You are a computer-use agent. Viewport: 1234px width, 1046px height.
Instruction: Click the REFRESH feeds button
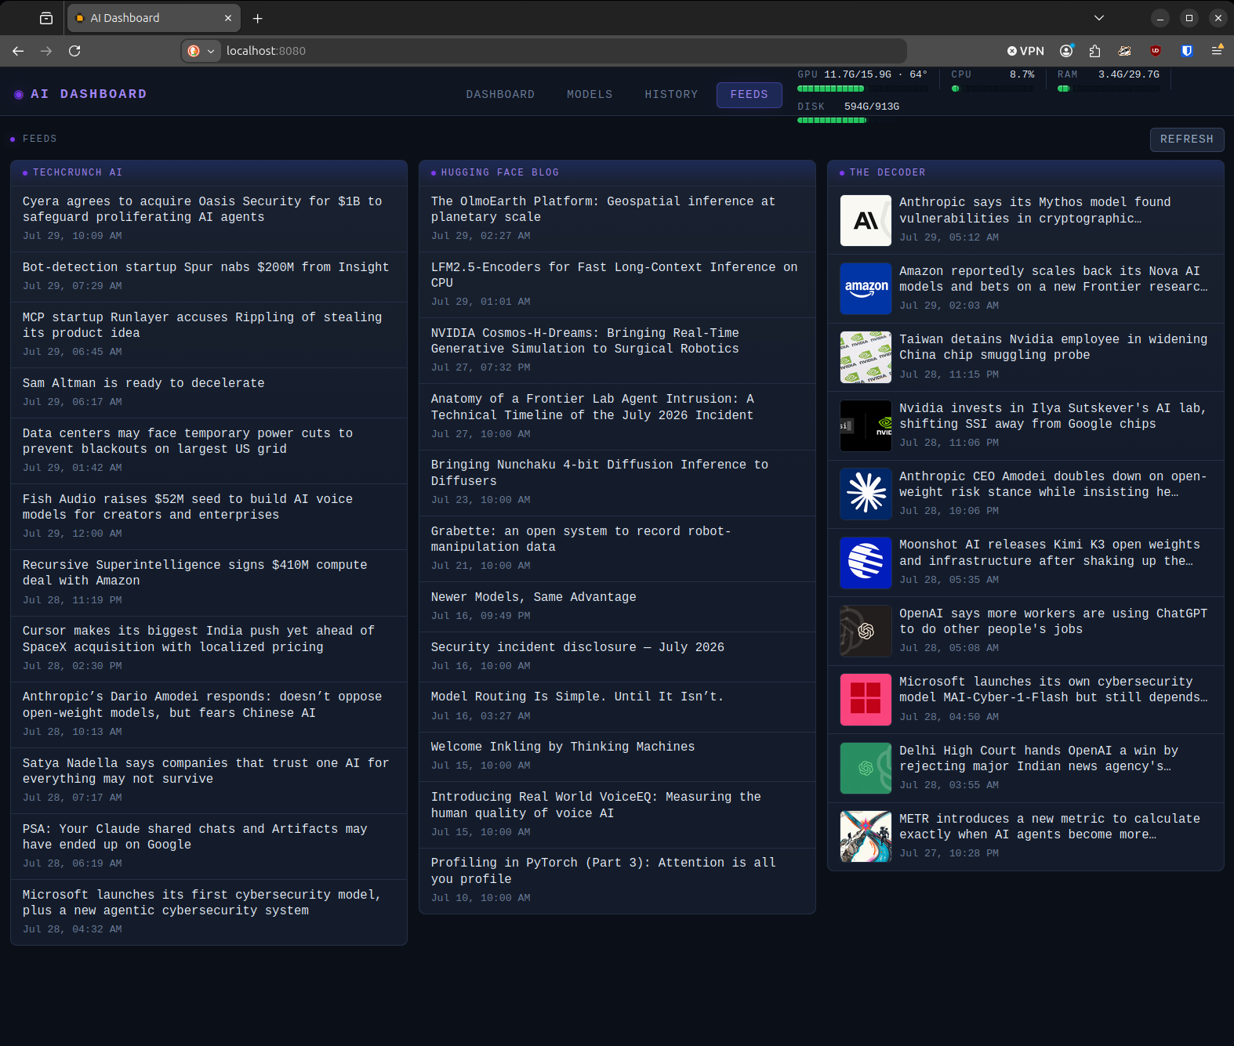1187,139
